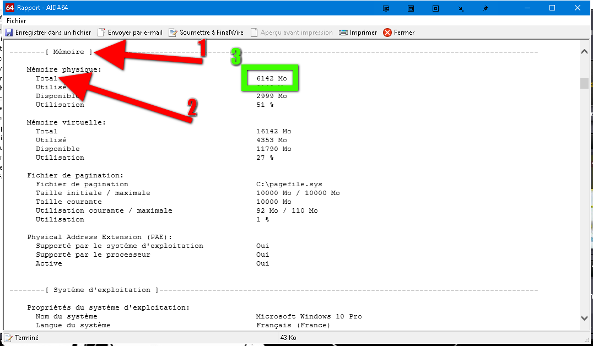Click the Microsoft Windows 10 Pro text
The image size is (593, 346).
coord(309,316)
